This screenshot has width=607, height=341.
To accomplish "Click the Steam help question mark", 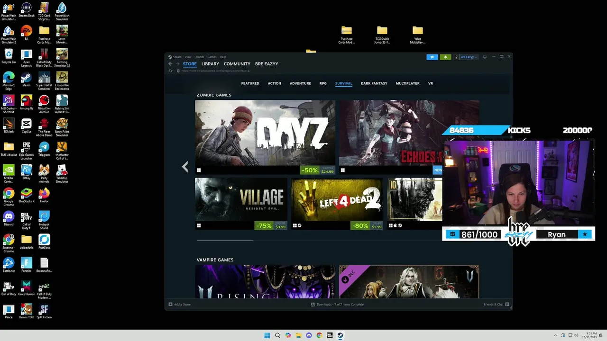I will point(456,57).
